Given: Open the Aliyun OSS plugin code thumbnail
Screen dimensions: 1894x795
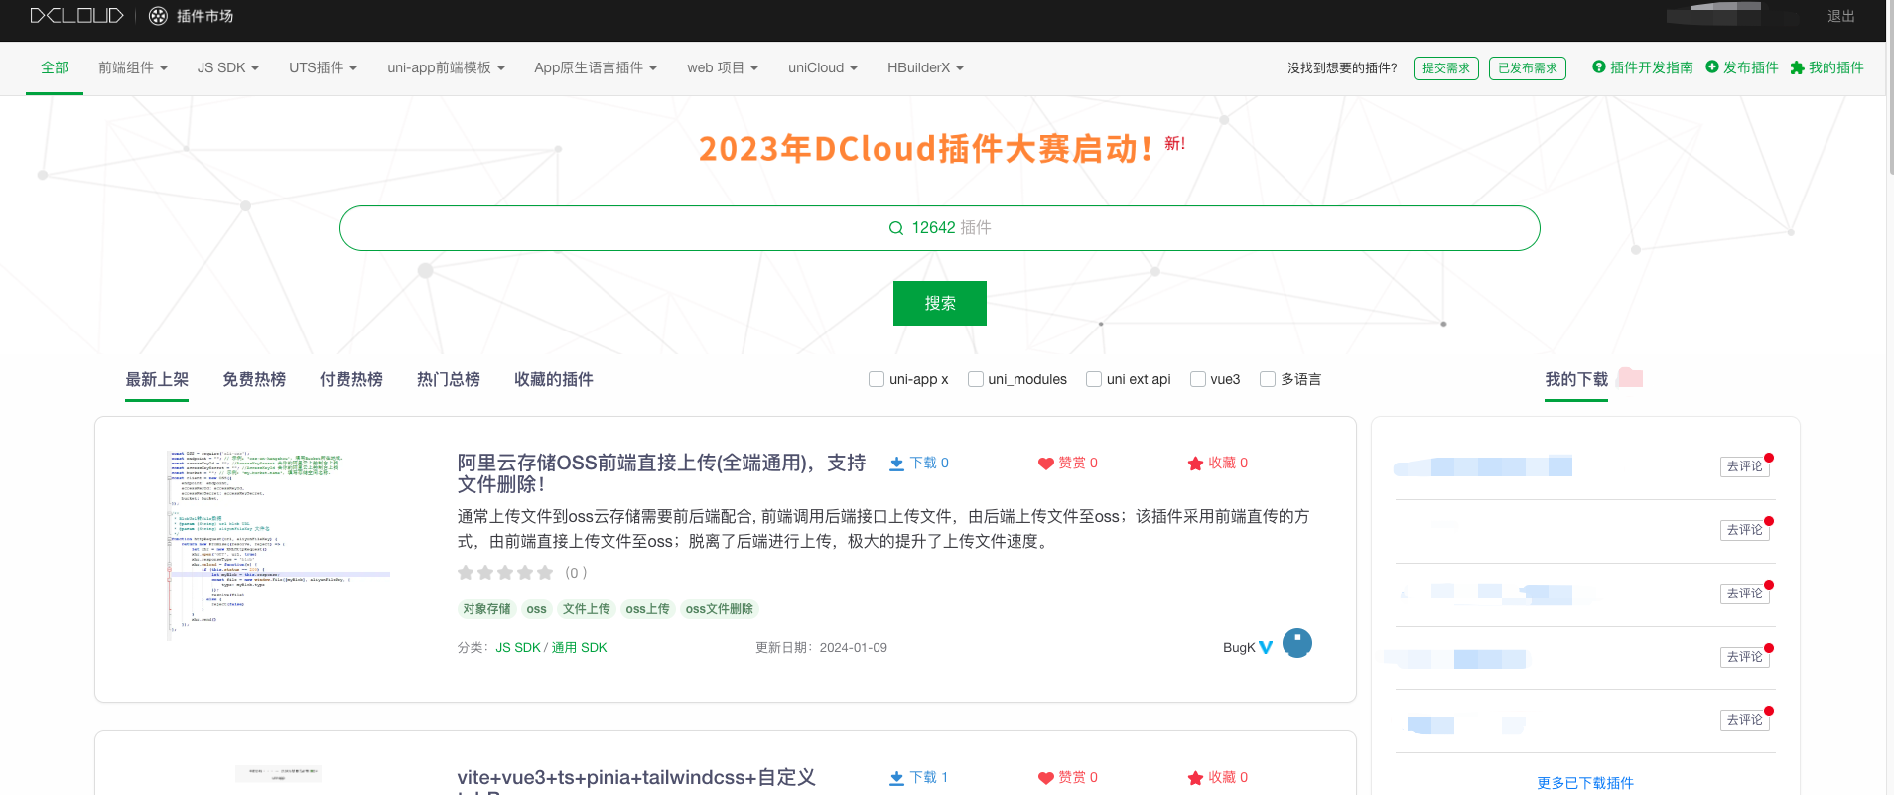Looking at the screenshot, I should 278,544.
